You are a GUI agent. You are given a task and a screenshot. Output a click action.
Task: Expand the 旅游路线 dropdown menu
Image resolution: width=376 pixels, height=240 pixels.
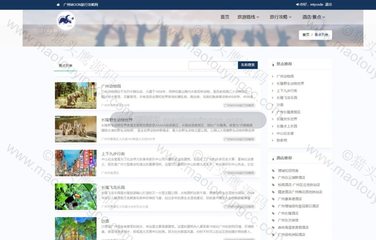[248, 17]
